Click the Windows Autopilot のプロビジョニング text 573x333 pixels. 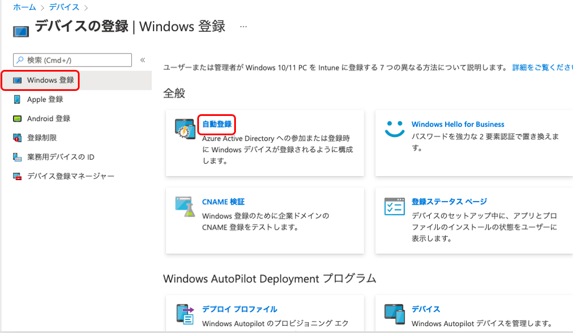click(276, 323)
